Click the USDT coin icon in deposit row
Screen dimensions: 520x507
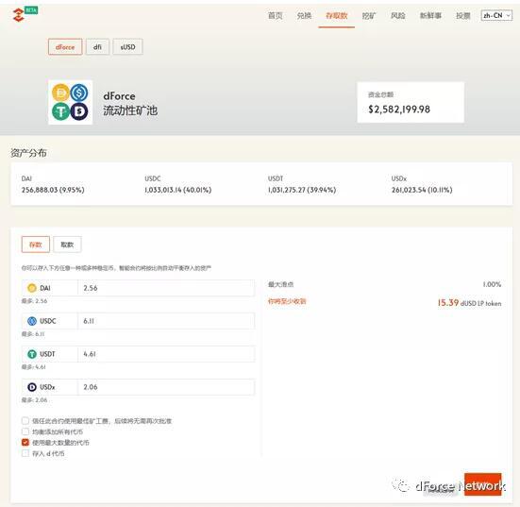coord(32,354)
